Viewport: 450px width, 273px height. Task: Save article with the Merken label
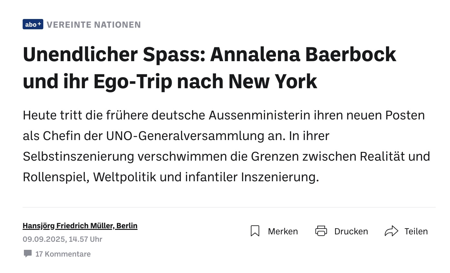[283, 231]
